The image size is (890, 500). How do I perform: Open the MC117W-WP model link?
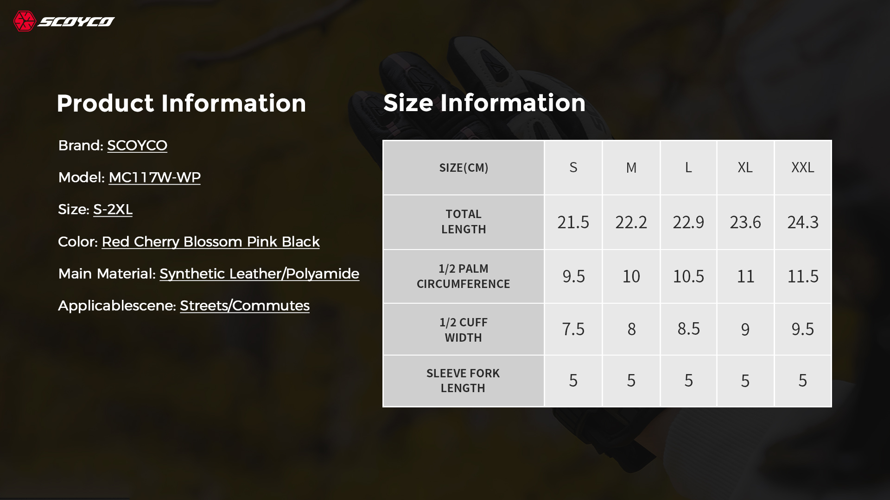(x=154, y=177)
